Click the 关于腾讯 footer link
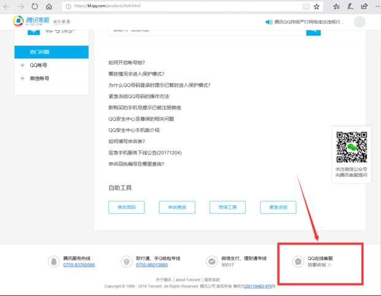Viewport: 381px width, 296px height. [163, 280]
